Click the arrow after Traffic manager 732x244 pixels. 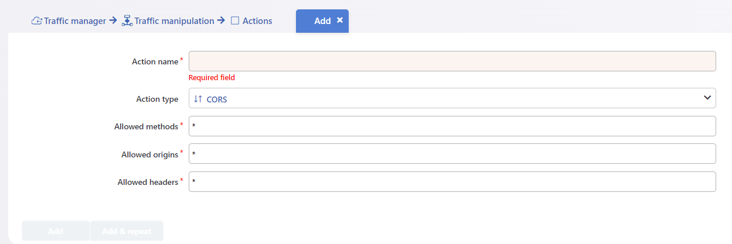pos(114,21)
